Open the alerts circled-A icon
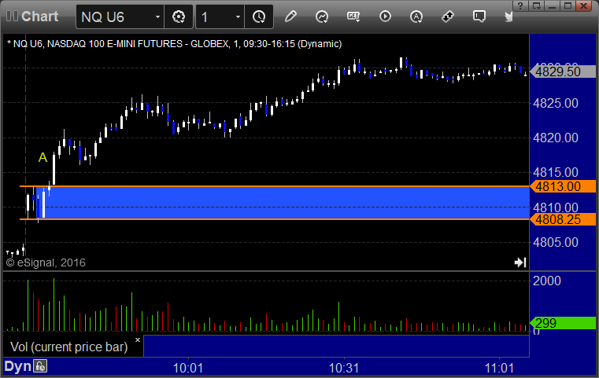This screenshot has height=378, width=599. click(416, 17)
